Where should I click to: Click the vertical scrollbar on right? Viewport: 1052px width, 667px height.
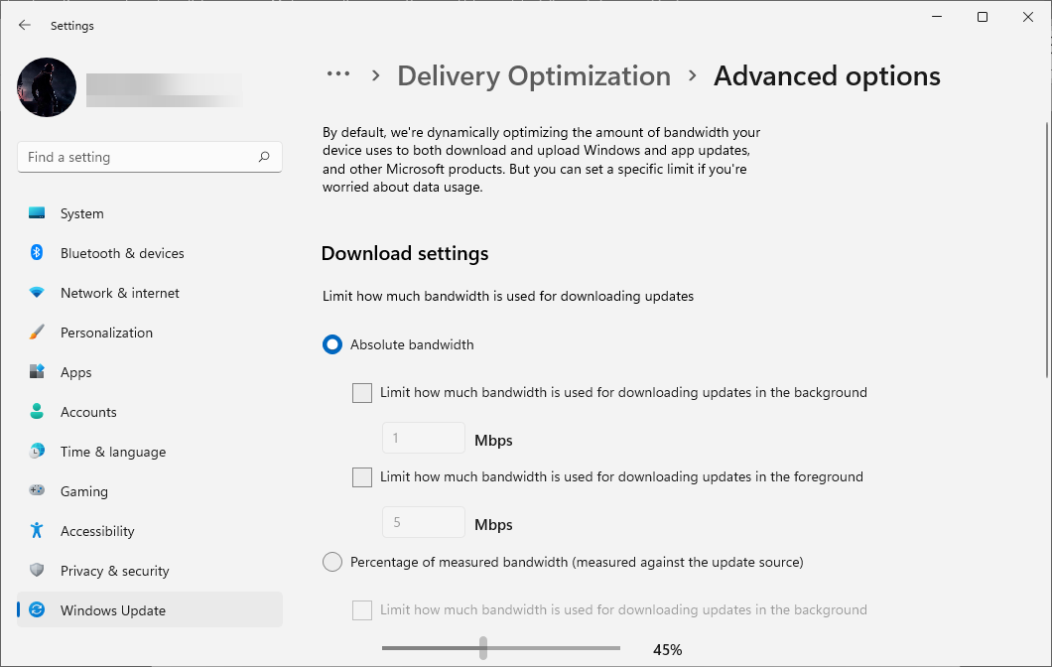tap(1047, 249)
